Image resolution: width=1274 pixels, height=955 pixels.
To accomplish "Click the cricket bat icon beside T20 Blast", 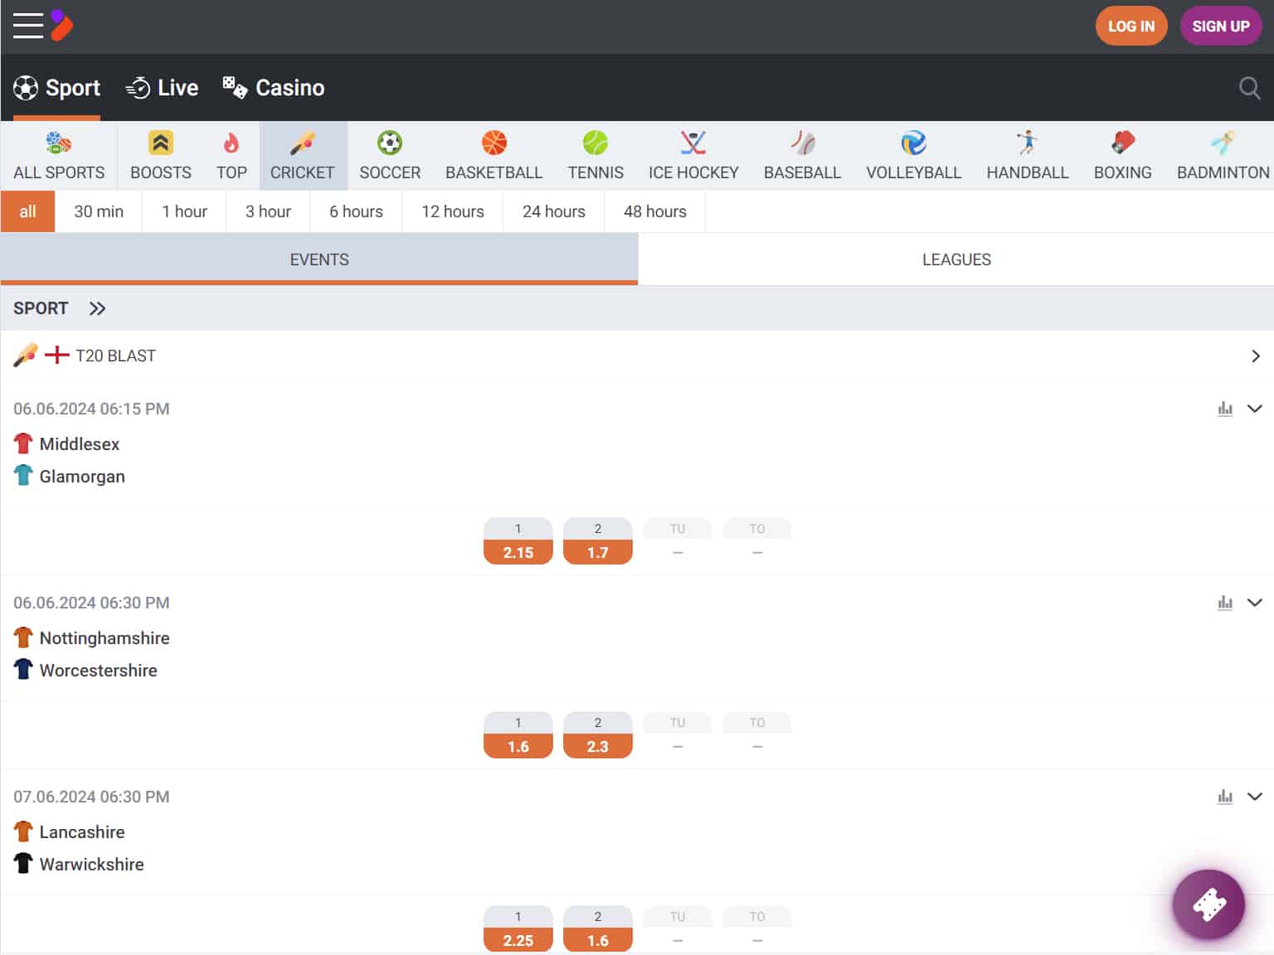I will [x=26, y=356].
